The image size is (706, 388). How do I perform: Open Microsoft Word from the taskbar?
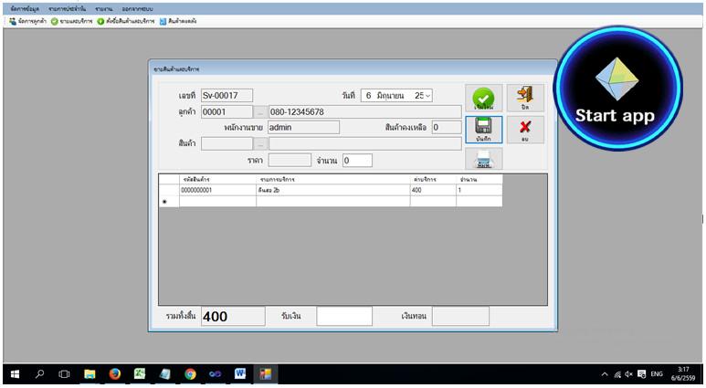point(240,374)
